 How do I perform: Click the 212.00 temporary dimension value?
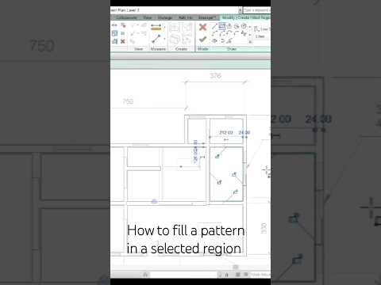[226, 132]
